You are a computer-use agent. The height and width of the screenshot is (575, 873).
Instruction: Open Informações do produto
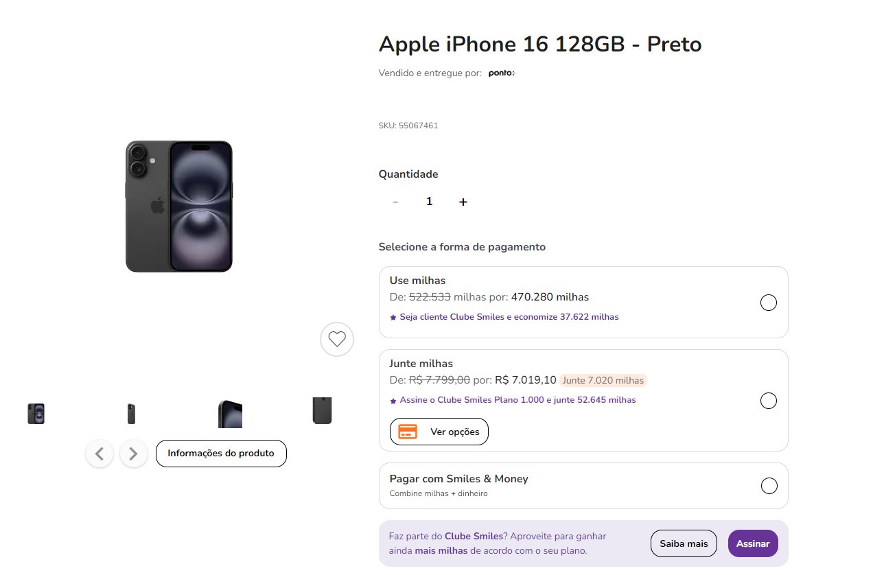point(221,454)
